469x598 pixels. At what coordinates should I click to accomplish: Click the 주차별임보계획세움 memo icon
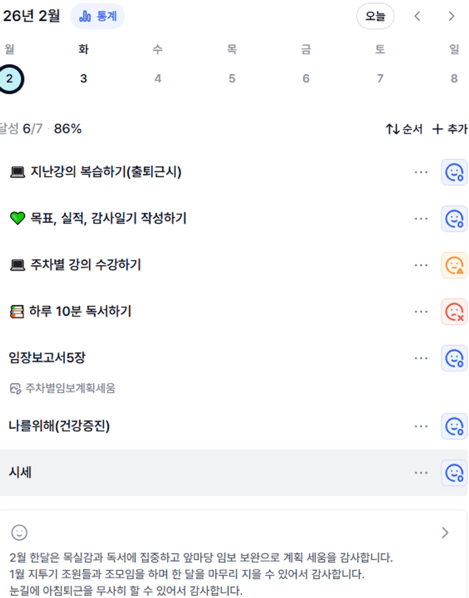pos(15,389)
